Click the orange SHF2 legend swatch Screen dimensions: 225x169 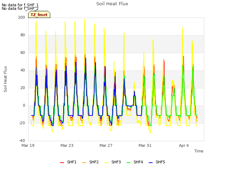pos(84,163)
